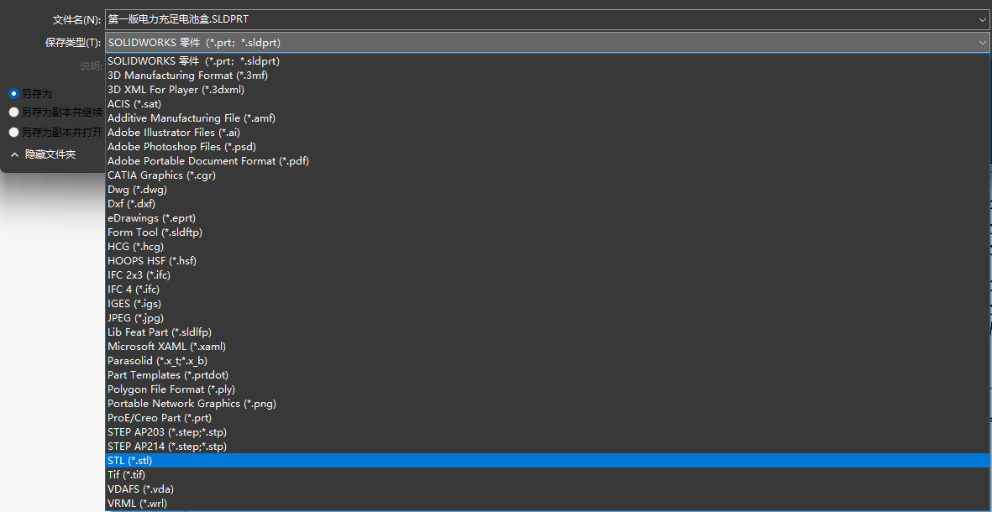Pick Portable Network Graphics (*.png)
992x512 pixels.
pyautogui.click(x=548, y=403)
